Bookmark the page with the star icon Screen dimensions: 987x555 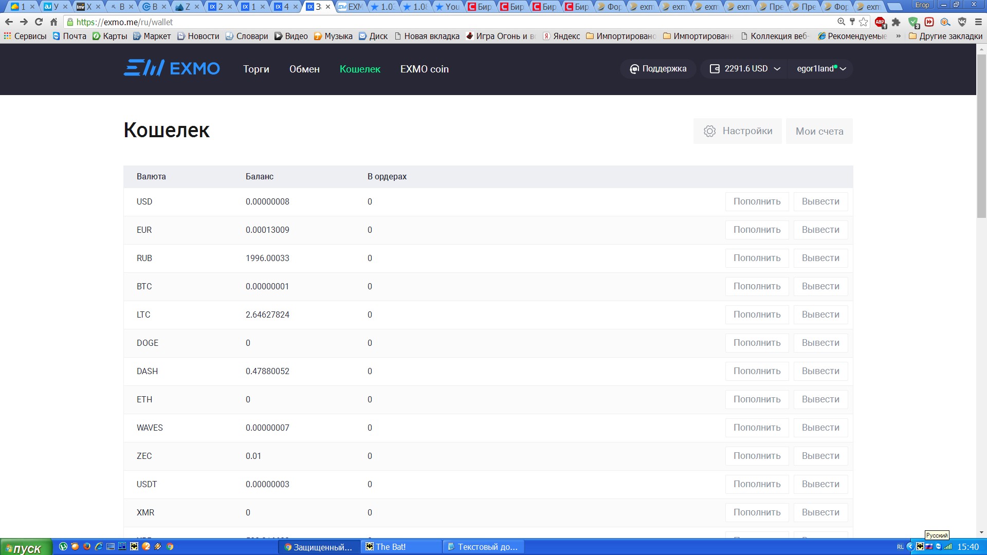(x=864, y=22)
